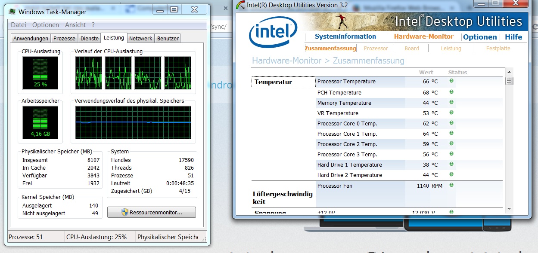Switch to the Prozesse tab

(64, 38)
